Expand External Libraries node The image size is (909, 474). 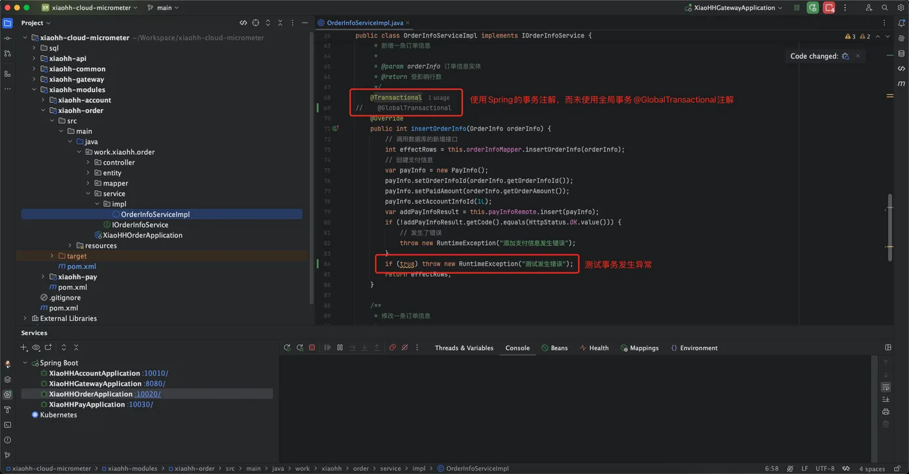(25, 318)
